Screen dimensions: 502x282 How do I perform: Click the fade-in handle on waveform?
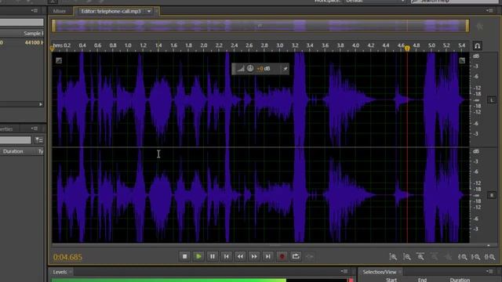click(59, 60)
